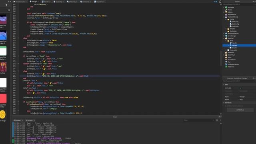This screenshot has height=144, width=256.
Task: Select the Remotes folder icon
Action: coord(228,29)
